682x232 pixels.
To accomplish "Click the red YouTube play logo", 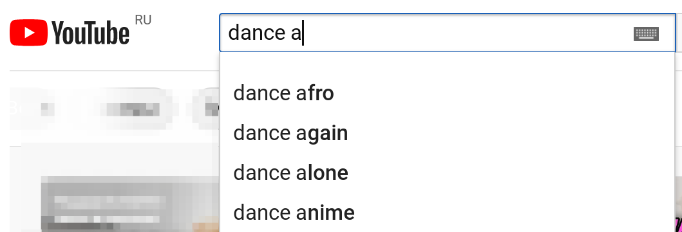I will (28, 33).
